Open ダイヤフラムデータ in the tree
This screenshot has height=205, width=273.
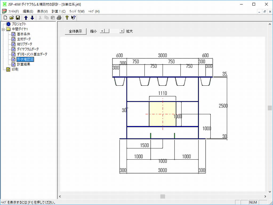point(28,49)
